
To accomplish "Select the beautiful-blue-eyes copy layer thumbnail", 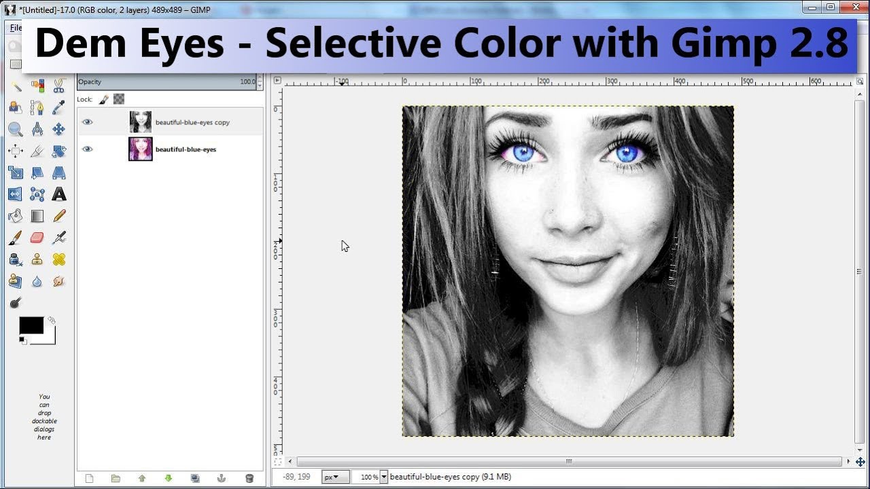I will pyautogui.click(x=141, y=122).
